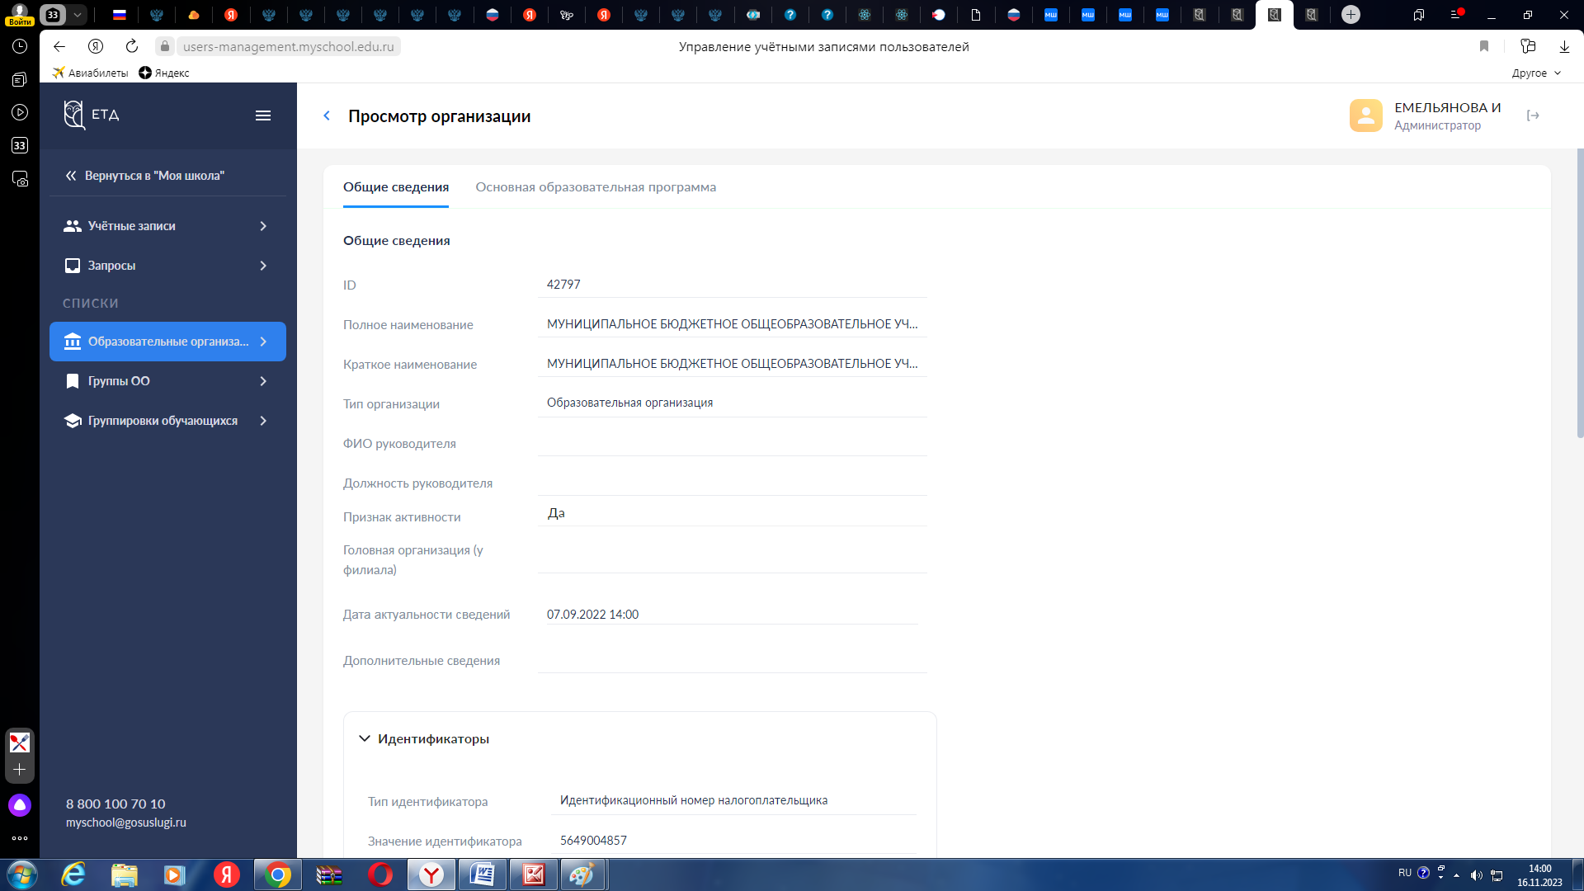Image resolution: width=1584 pixels, height=891 pixels.
Task: Open a new browser tab with plus button
Action: click(x=1351, y=14)
